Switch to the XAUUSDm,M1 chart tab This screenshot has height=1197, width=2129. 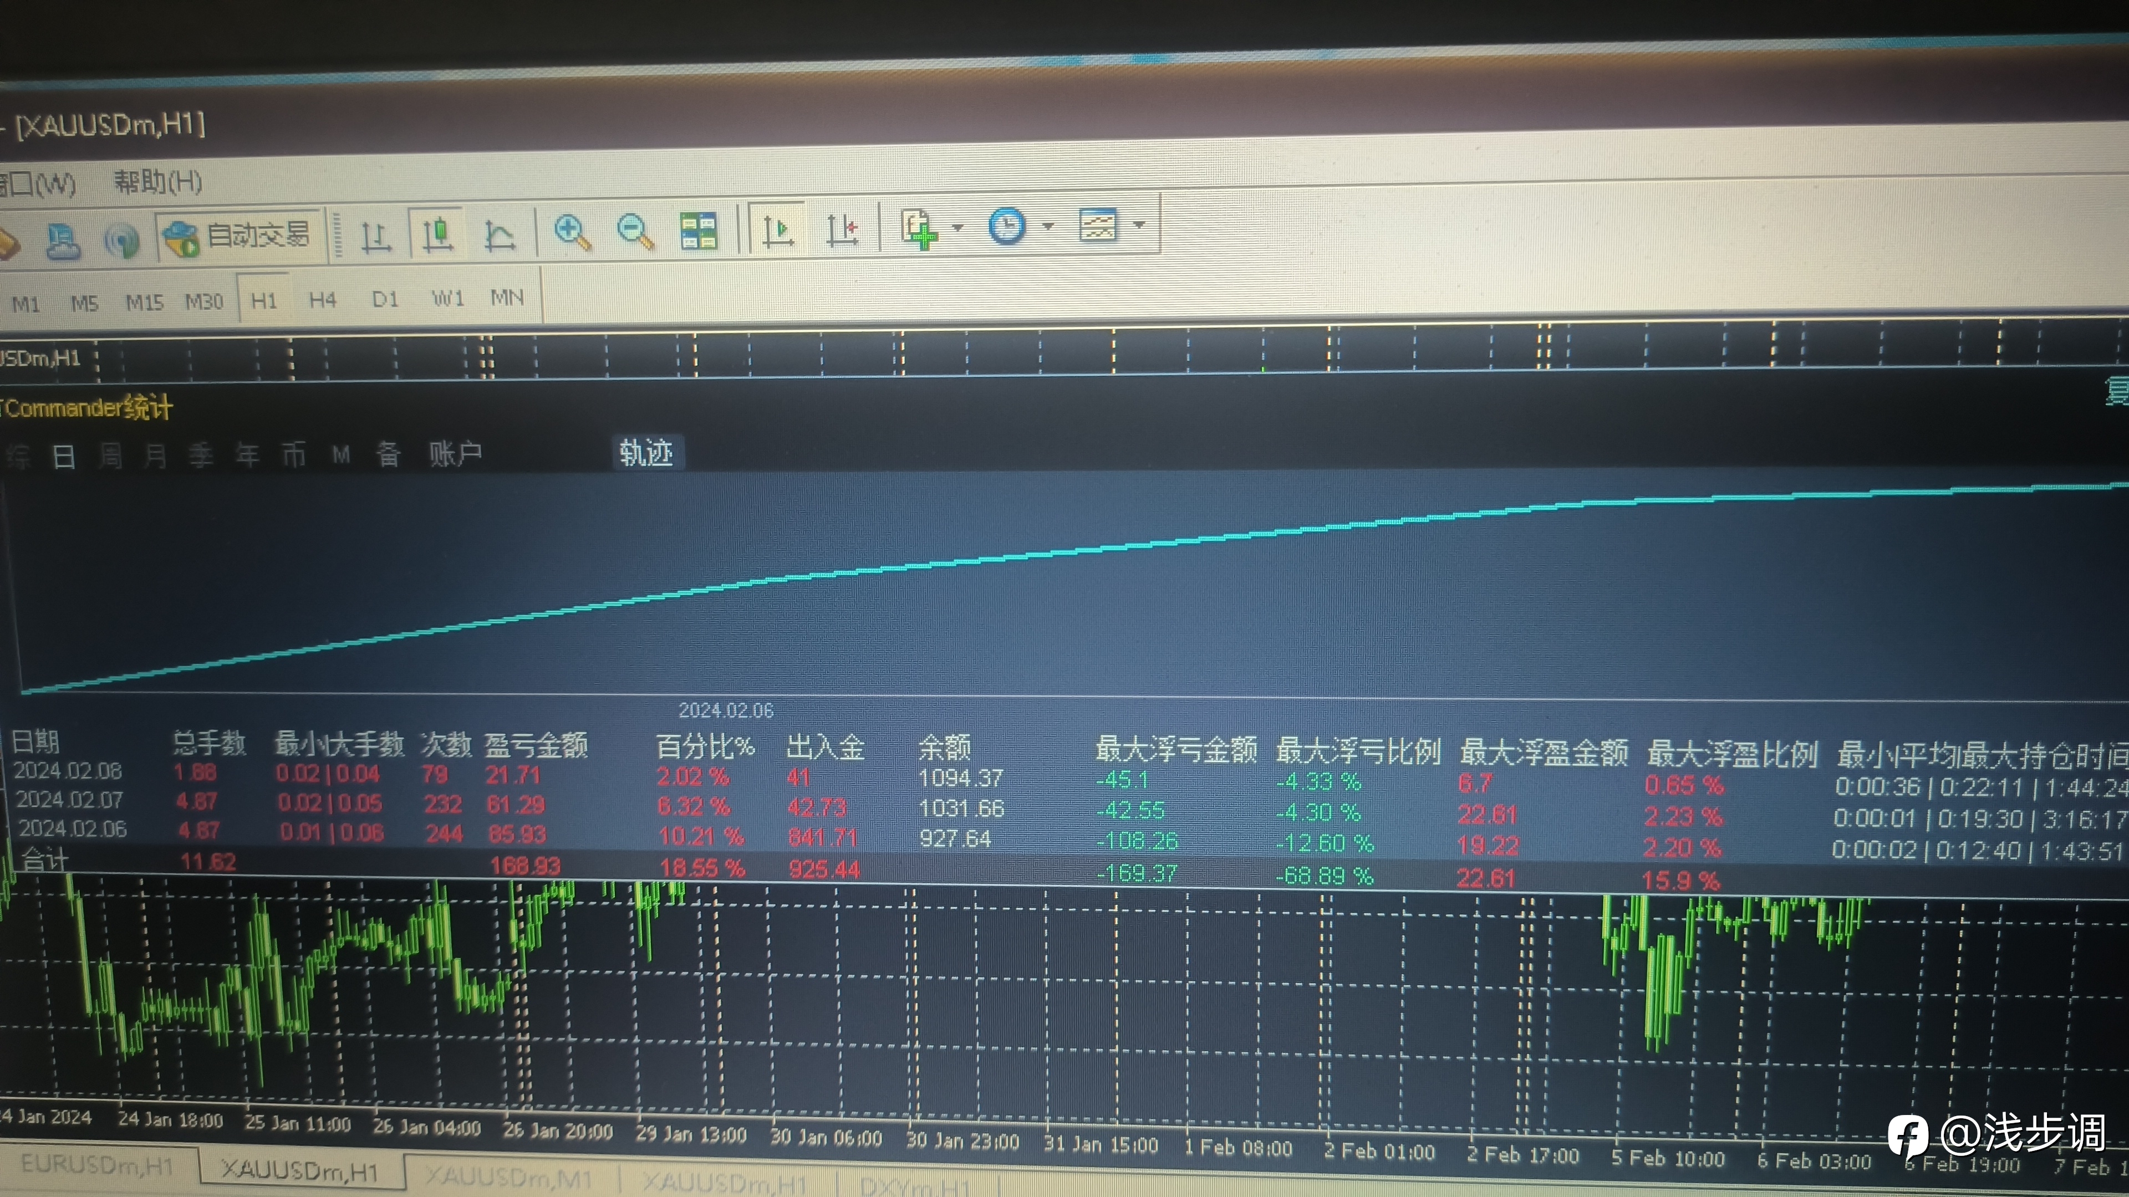[509, 1177]
